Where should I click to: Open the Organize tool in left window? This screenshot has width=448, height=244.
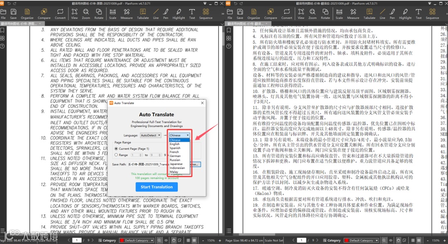pyautogui.click(x=27, y=14)
